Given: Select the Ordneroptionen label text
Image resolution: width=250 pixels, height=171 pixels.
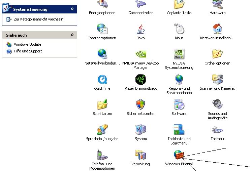Looking at the screenshot, I should 217,63.
